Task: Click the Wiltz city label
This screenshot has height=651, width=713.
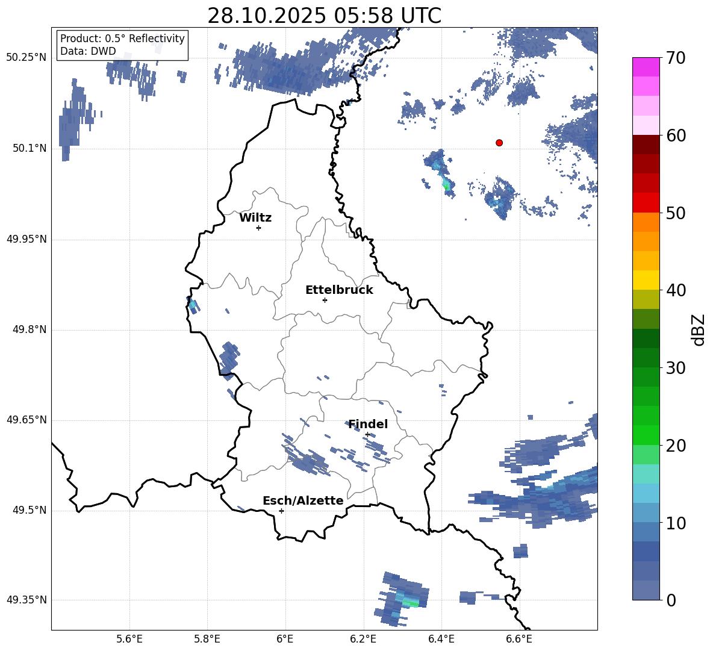Action: click(x=255, y=218)
